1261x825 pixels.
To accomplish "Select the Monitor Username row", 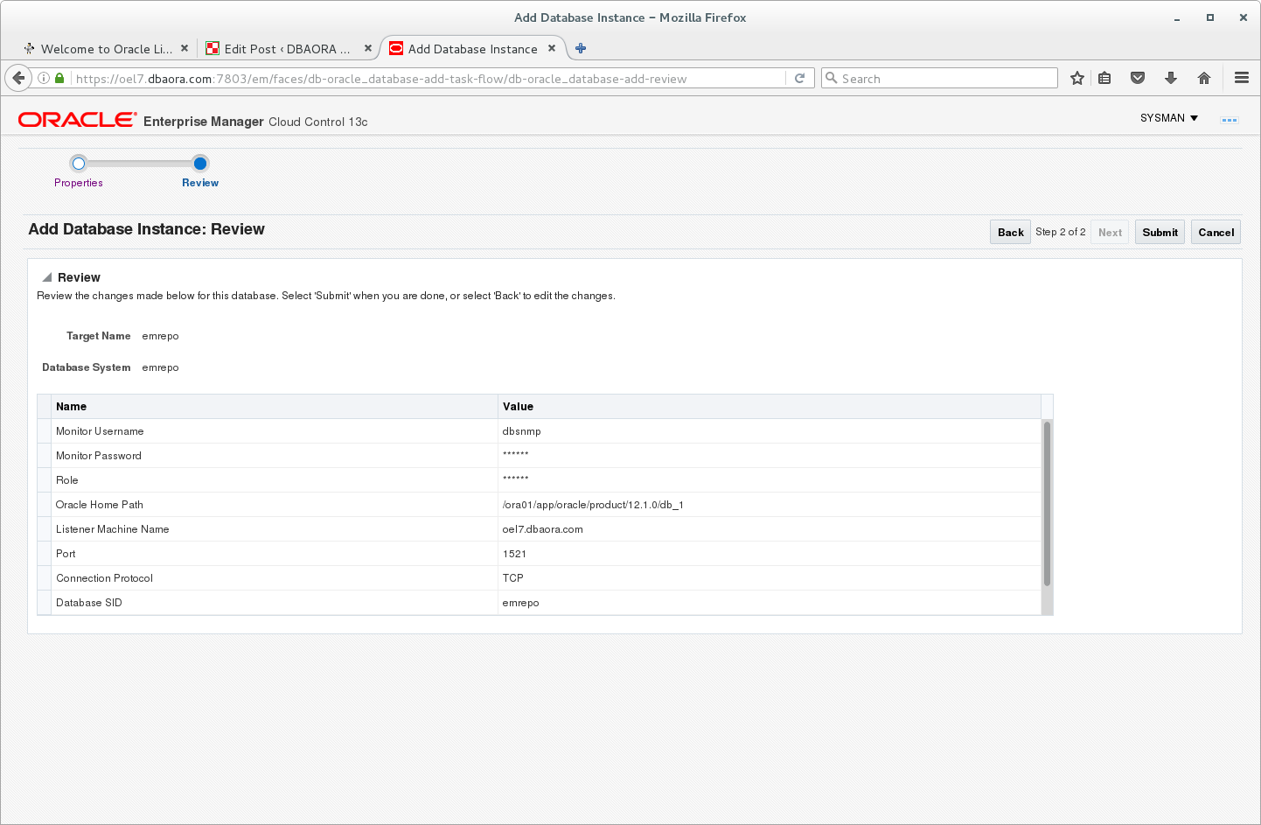I will point(540,431).
